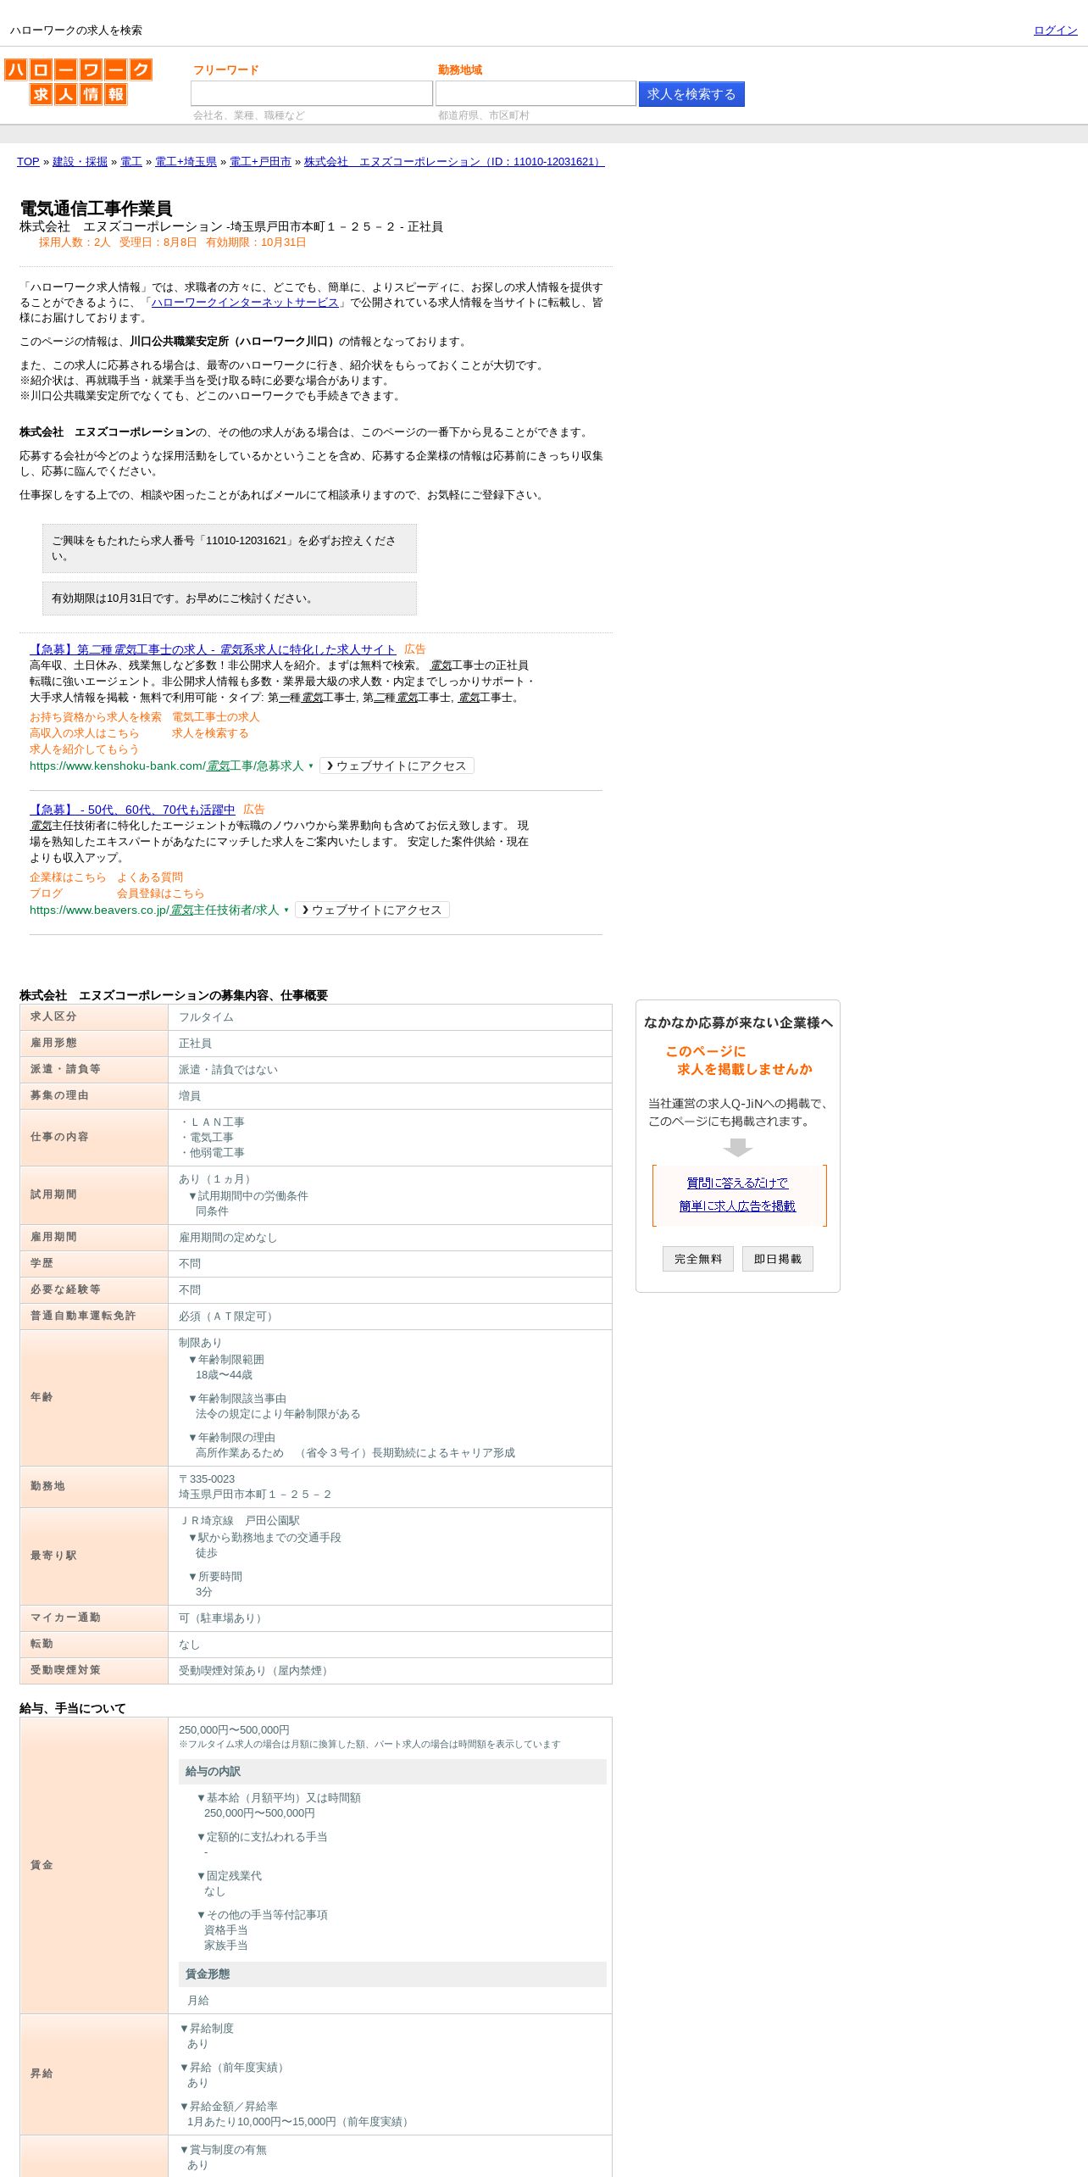The image size is (1088, 2177).
Task: Click the ＪＲ埼京線 戸田公園駅 text
Action: click(239, 1521)
